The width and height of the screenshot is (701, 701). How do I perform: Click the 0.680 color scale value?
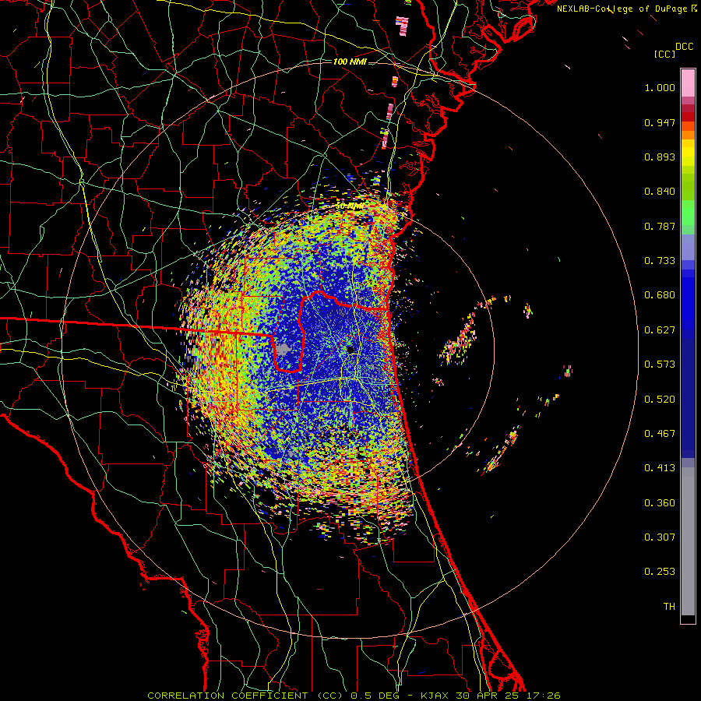[x=660, y=295]
